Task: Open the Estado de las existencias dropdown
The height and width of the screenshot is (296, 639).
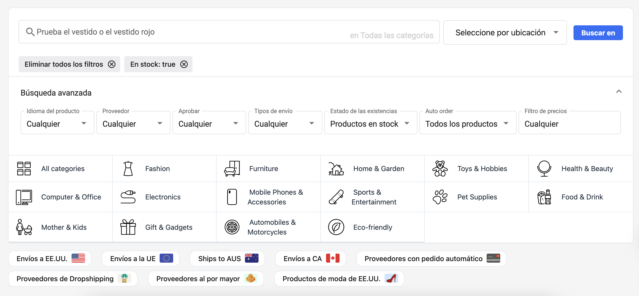Action: pos(370,124)
